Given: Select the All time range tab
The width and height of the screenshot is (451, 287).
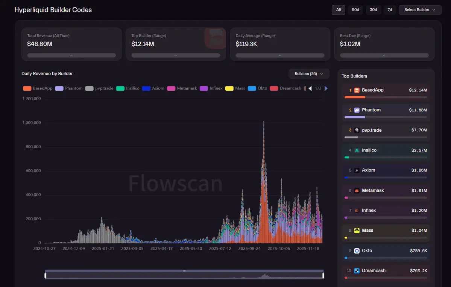Looking at the screenshot, I should click(x=339, y=10).
